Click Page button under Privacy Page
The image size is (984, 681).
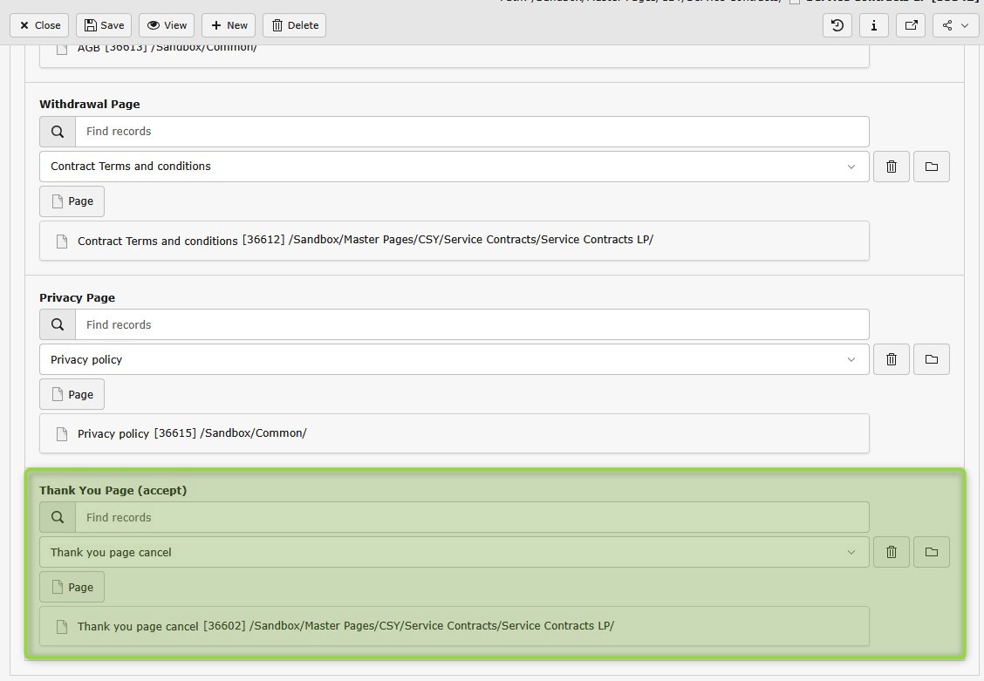(72, 394)
